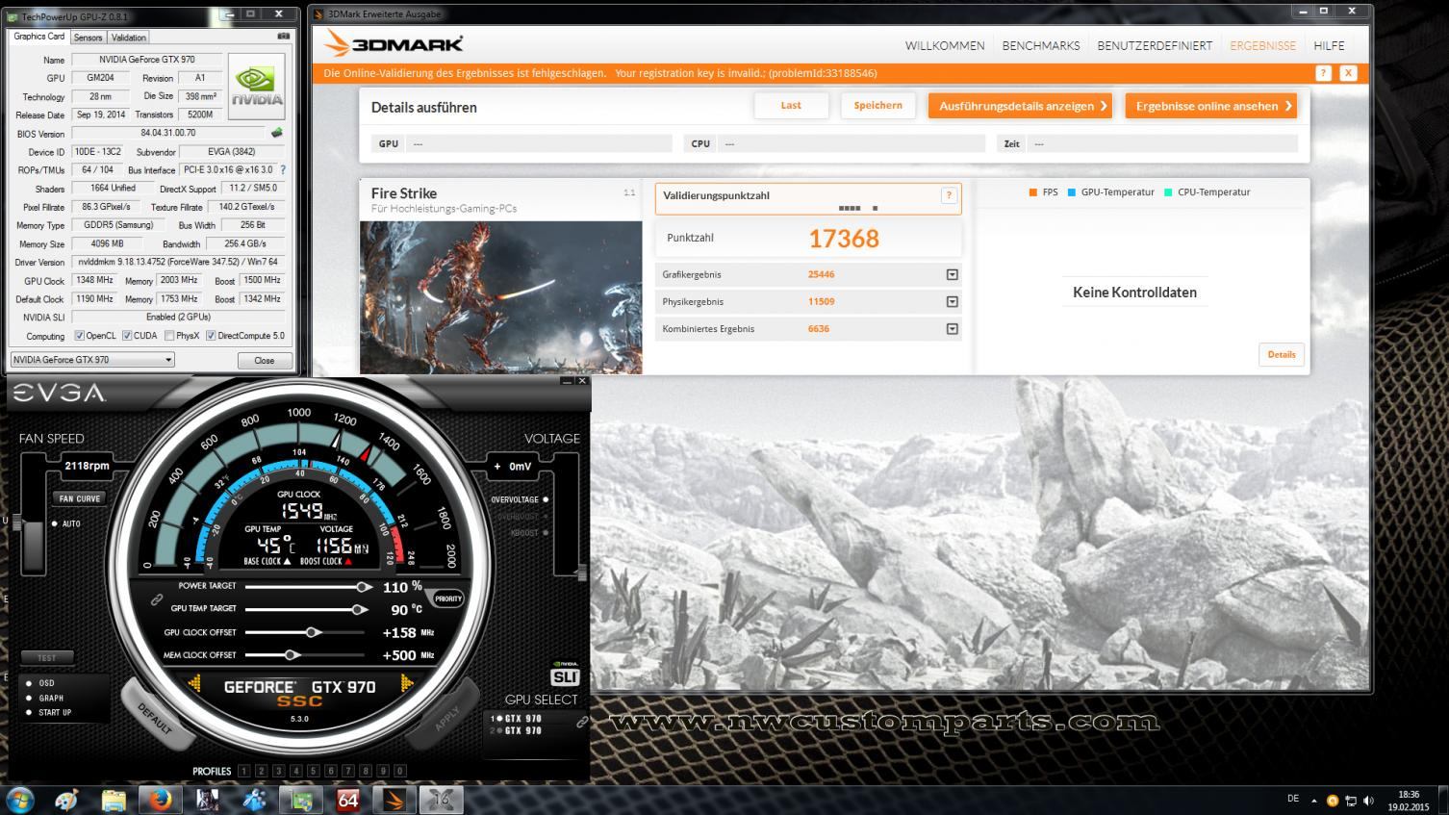Click the Last button in 3DMark
Screen dimensions: 1449x815
[x=791, y=106]
